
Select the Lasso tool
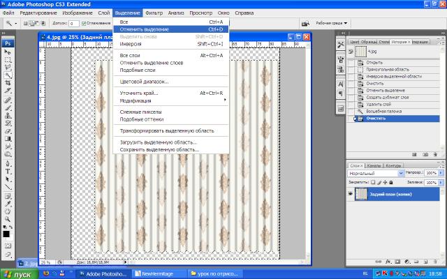[x=8, y=68]
